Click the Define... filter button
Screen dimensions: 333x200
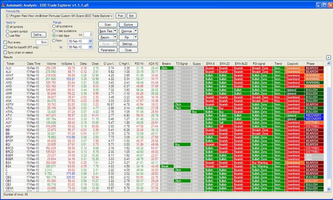click(39, 35)
